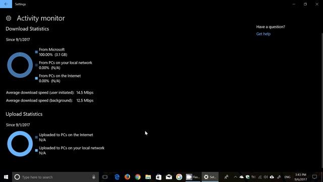Click the ENG language indicator
The image size is (323, 182).
[x=287, y=177]
